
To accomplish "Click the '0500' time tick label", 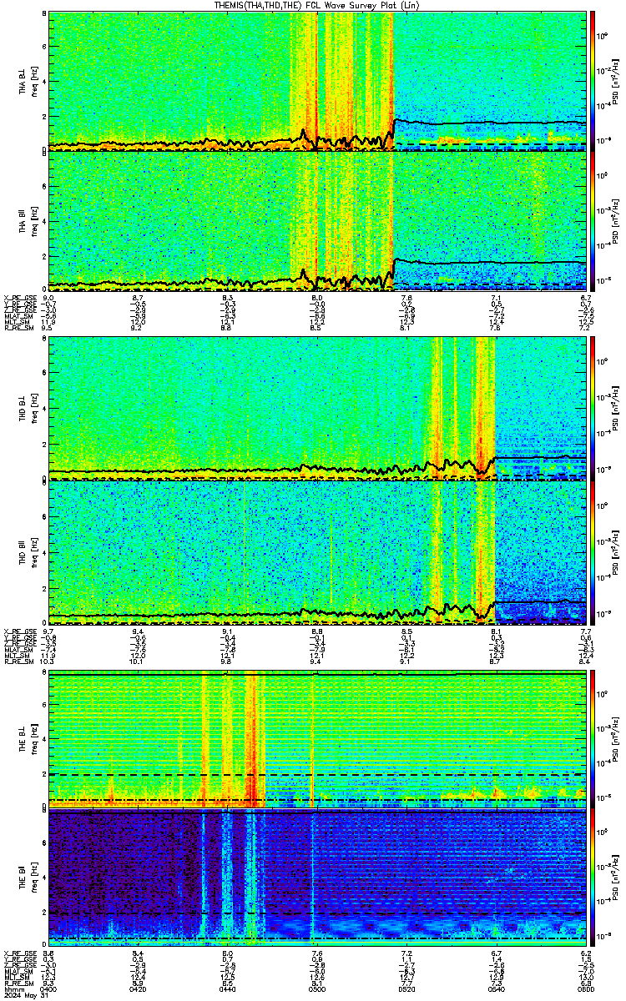I will coord(317,989).
